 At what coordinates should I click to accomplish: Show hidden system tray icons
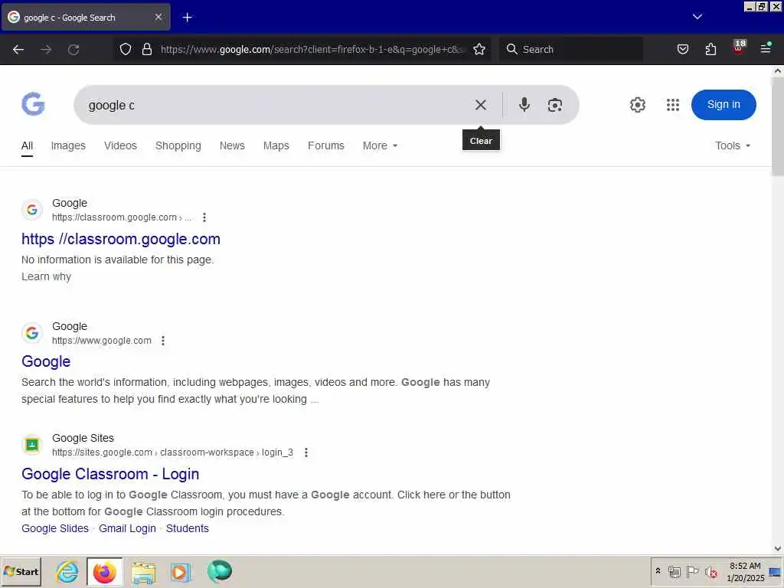(658, 571)
